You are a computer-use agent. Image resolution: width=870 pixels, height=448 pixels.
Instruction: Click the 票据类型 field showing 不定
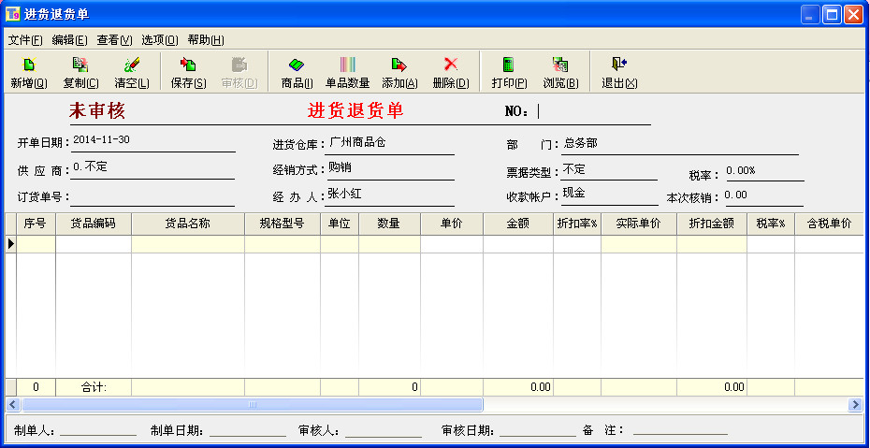609,170
